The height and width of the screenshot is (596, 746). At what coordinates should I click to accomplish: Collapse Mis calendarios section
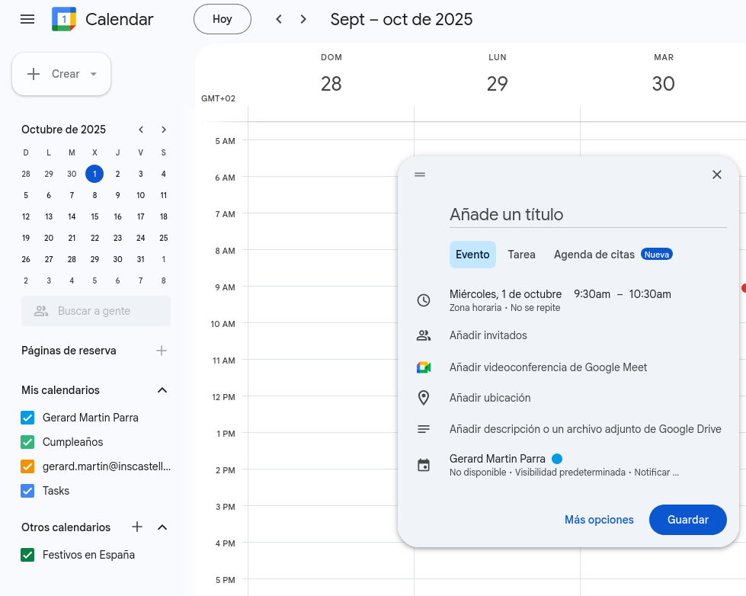coord(162,390)
